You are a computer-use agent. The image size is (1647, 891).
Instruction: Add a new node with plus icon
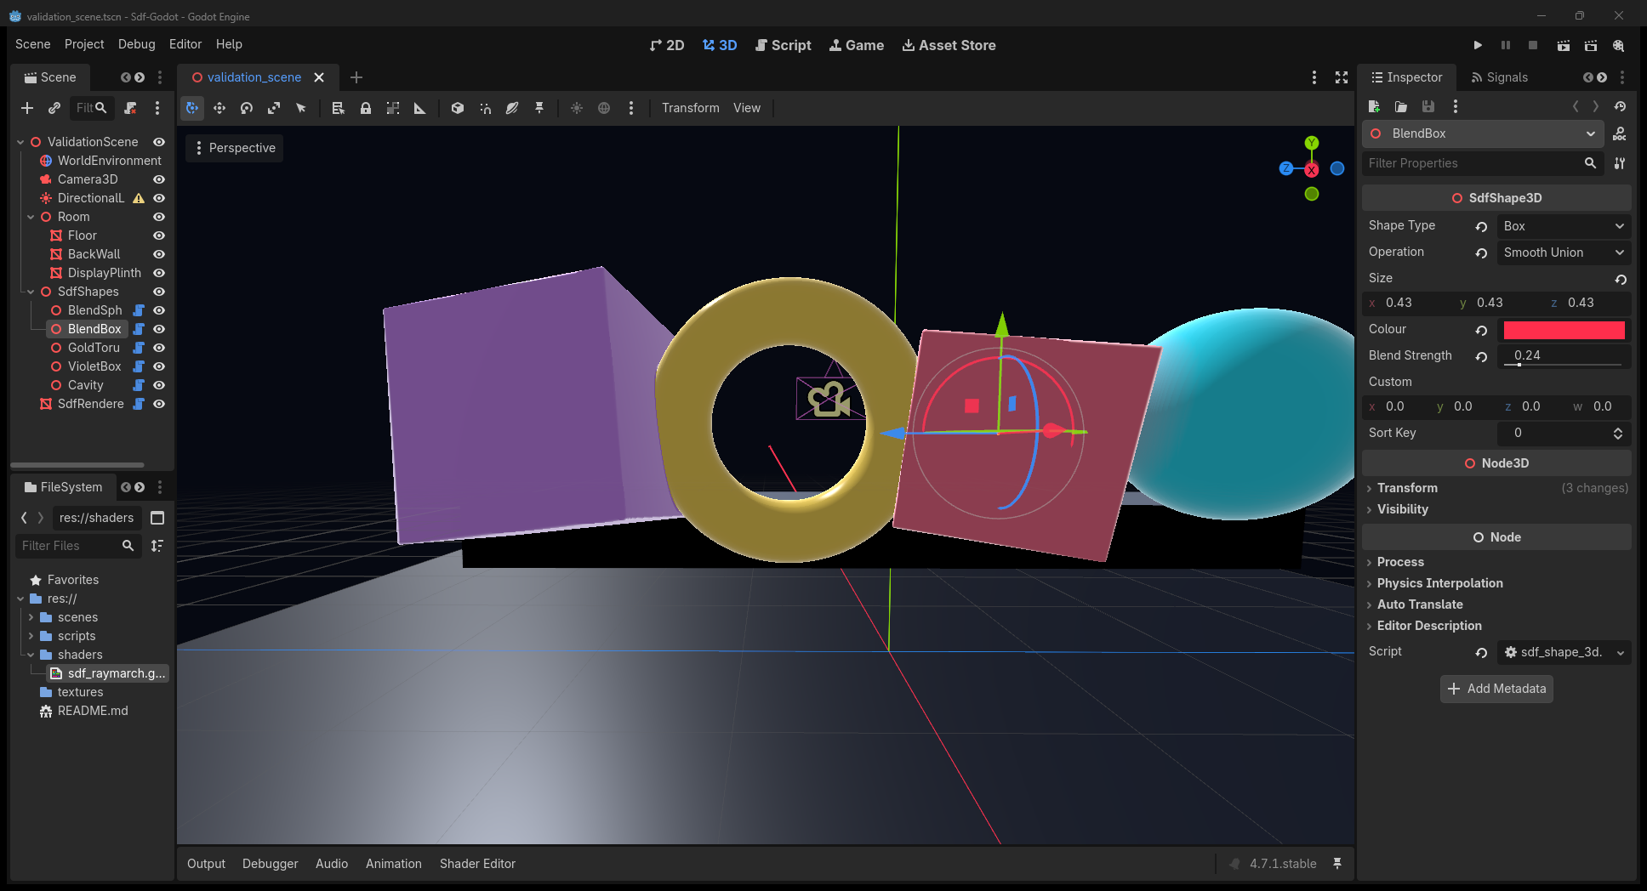coord(27,108)
